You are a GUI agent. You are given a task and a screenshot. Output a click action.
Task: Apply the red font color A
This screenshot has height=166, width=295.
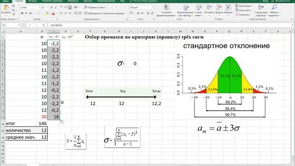pyautogui.click(x=53, y=13)
